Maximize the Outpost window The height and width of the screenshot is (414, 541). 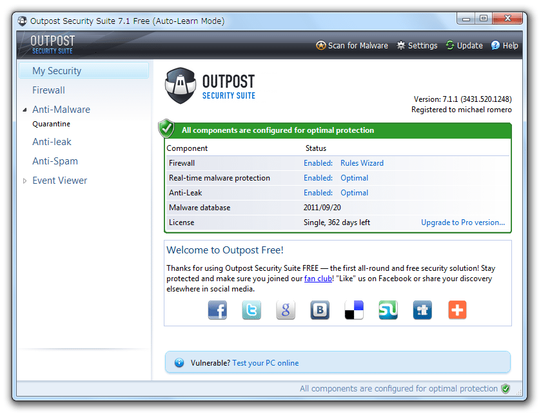(x=484, y=18)
